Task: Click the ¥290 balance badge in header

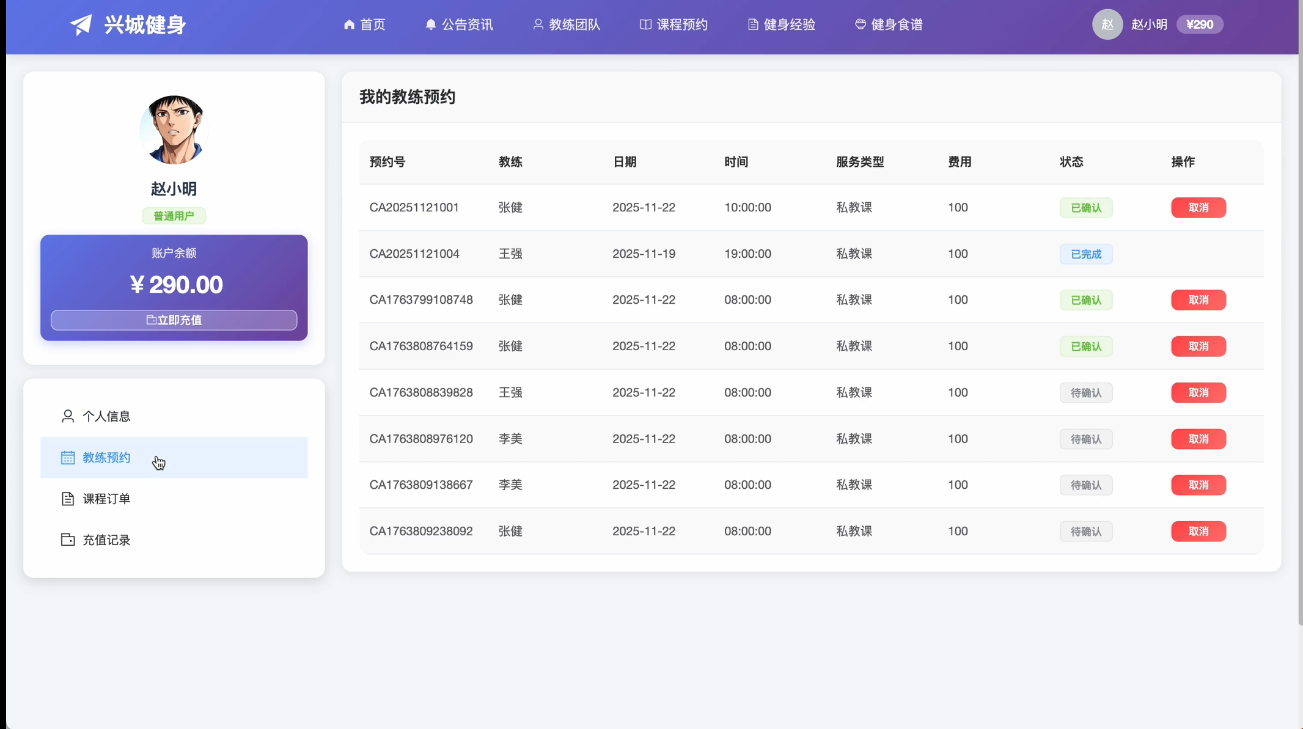Action: pos(1199,24)
